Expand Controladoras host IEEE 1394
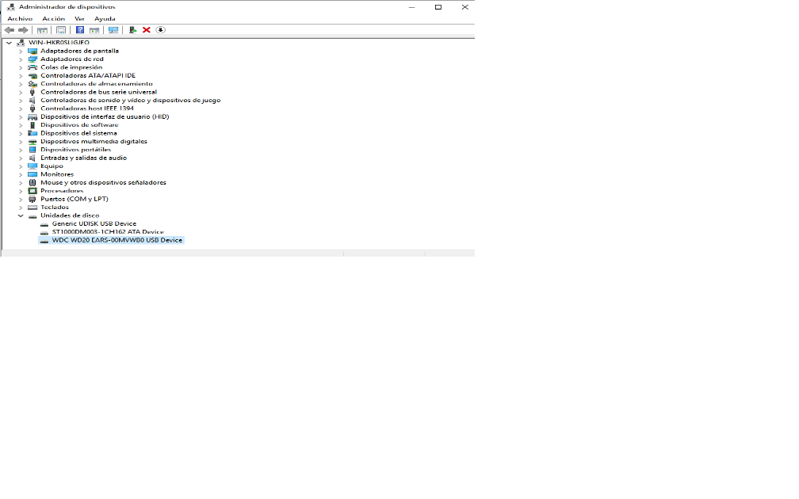 [21, 109]
